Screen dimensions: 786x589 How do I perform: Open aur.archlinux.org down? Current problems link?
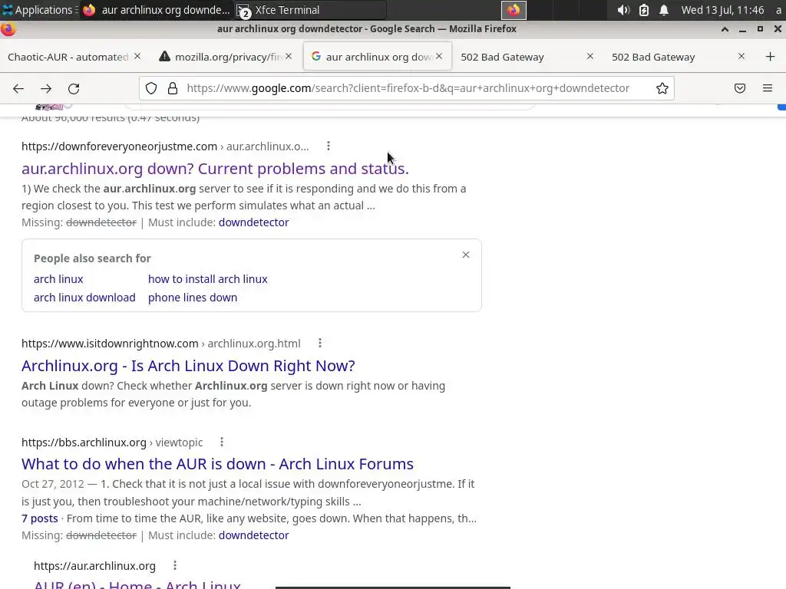click(x=215, y=169)
